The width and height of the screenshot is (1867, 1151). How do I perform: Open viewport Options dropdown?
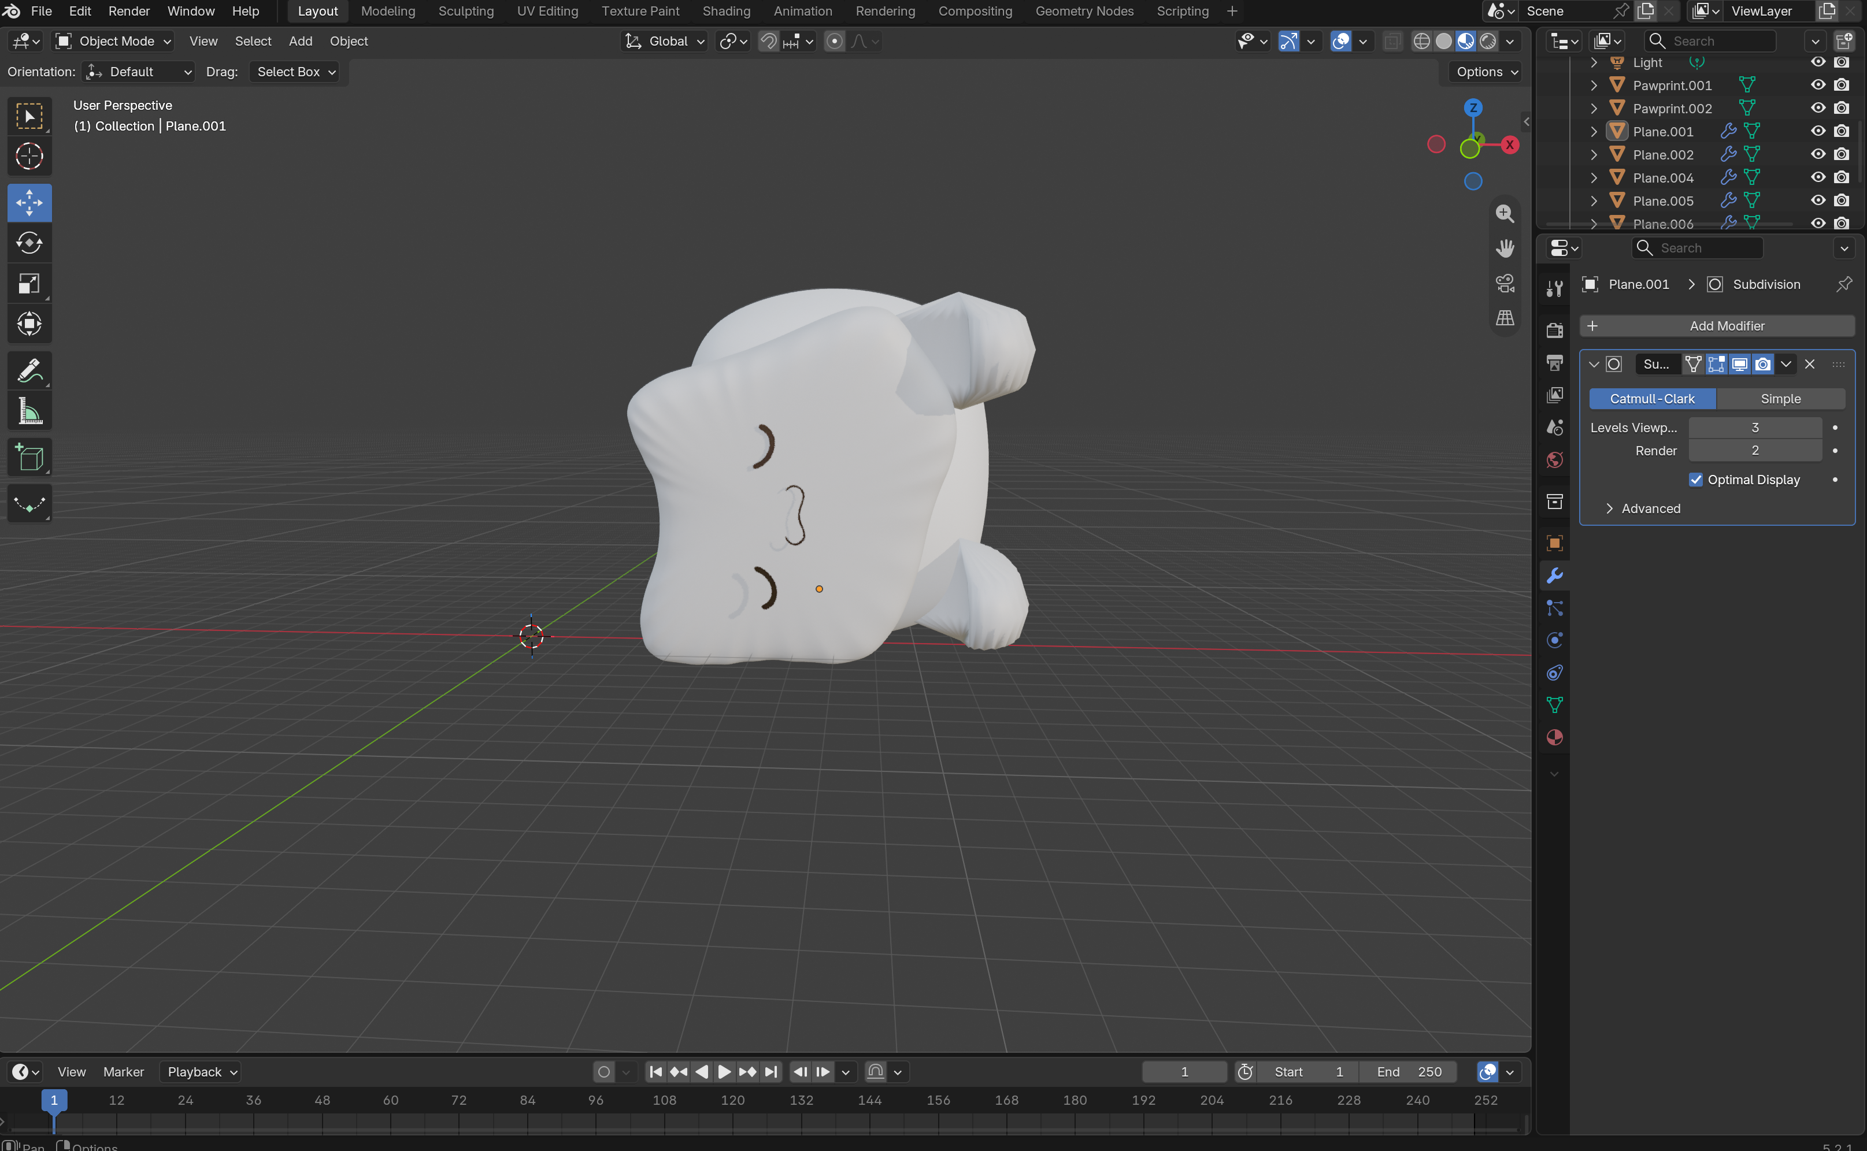point(1486,72)
